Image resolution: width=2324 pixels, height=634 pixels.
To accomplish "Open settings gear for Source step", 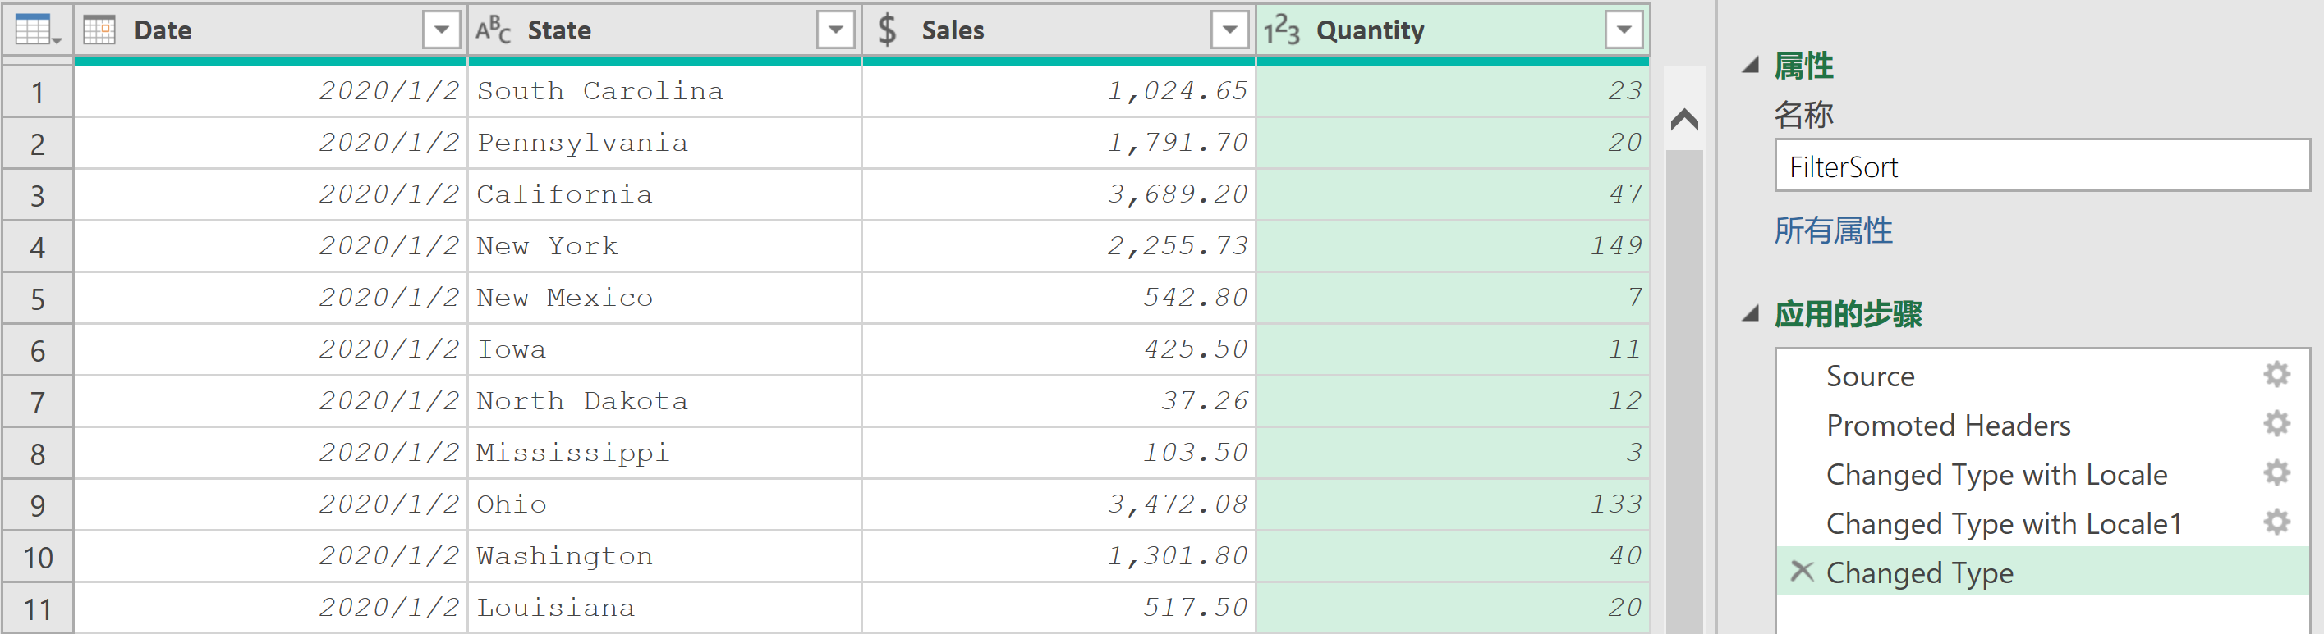I will pyautogui.click(x=2276, y=375).
